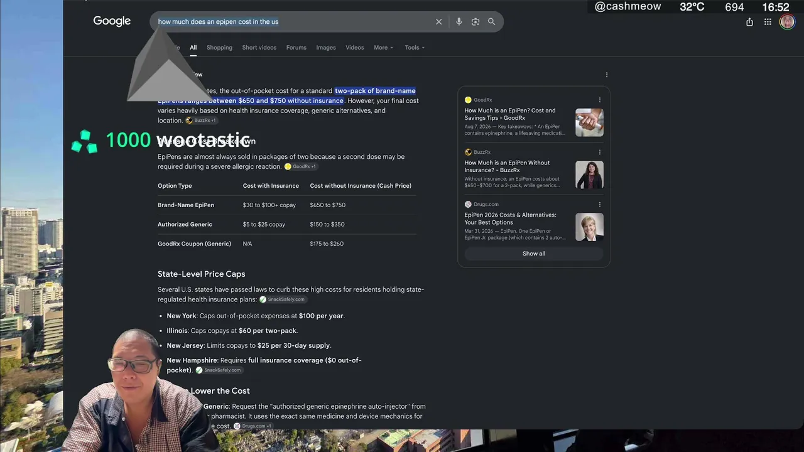Clear the search query with the X icon

coord(439,22)
